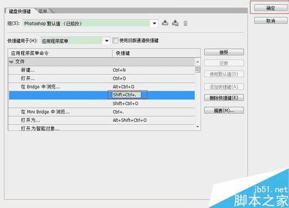This screenshot has width=289, height=208.
Task: Select the 打开为... command row
Action: [102, 120]
